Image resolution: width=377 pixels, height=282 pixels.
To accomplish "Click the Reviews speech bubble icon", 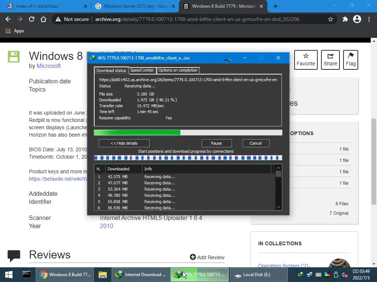I will coord(14,256).
